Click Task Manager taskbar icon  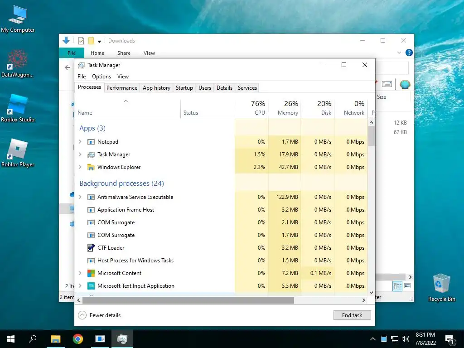click(x=122, y=339)
